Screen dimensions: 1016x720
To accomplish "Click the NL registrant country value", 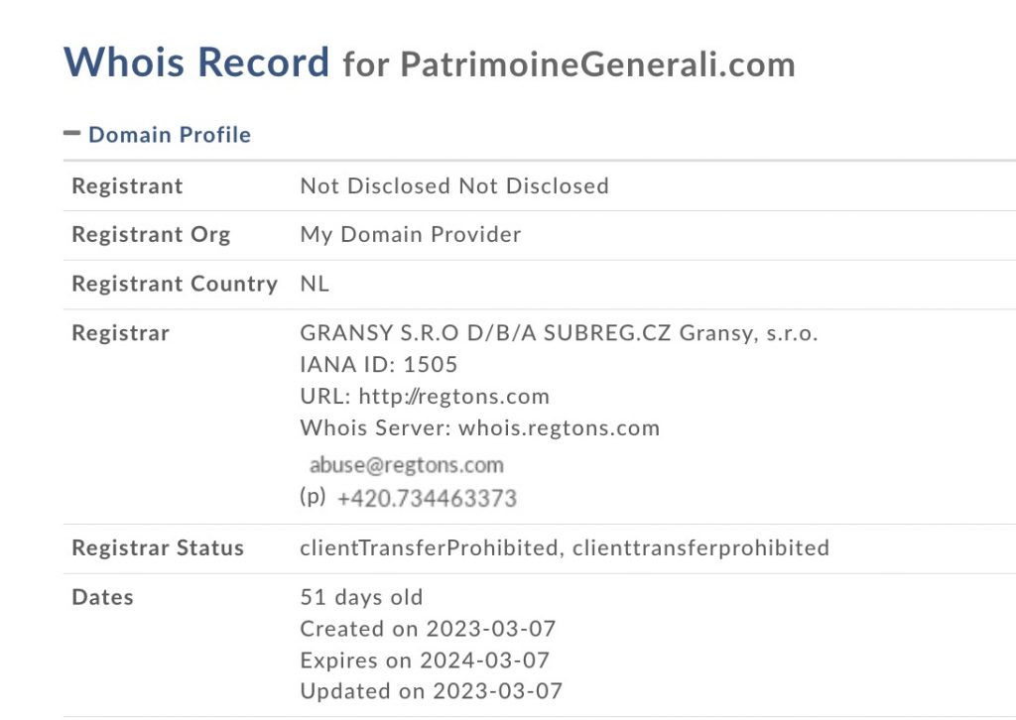I will click(315, 284).
